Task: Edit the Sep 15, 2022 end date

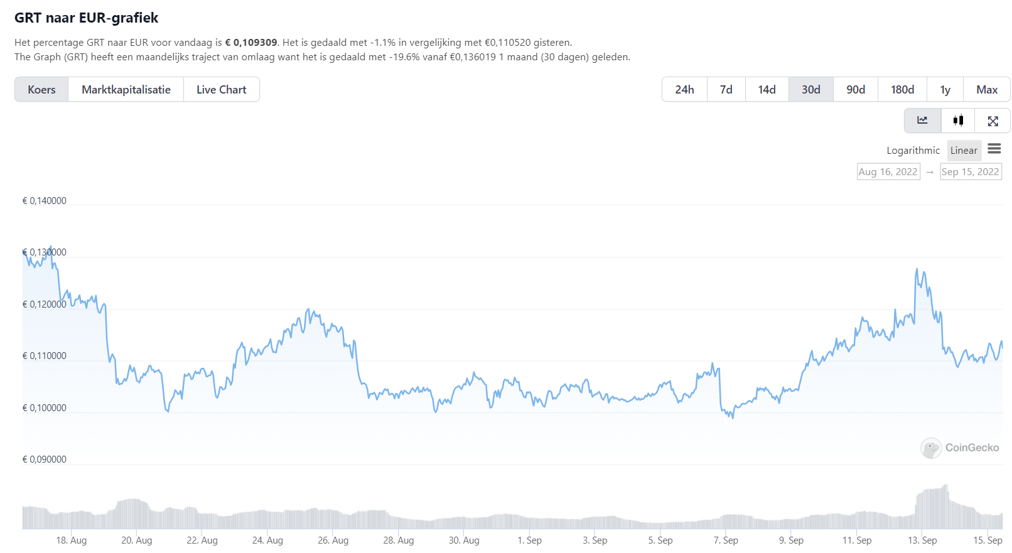Action: (970, 172)
